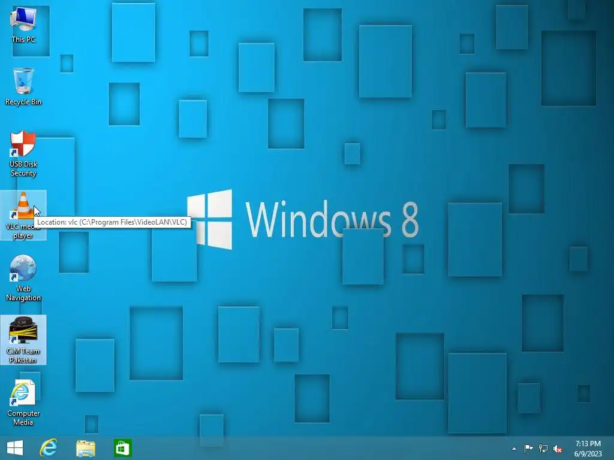
Task: Click the "C.M Team Pakistan" label text
Action: (x=23, y=355)
